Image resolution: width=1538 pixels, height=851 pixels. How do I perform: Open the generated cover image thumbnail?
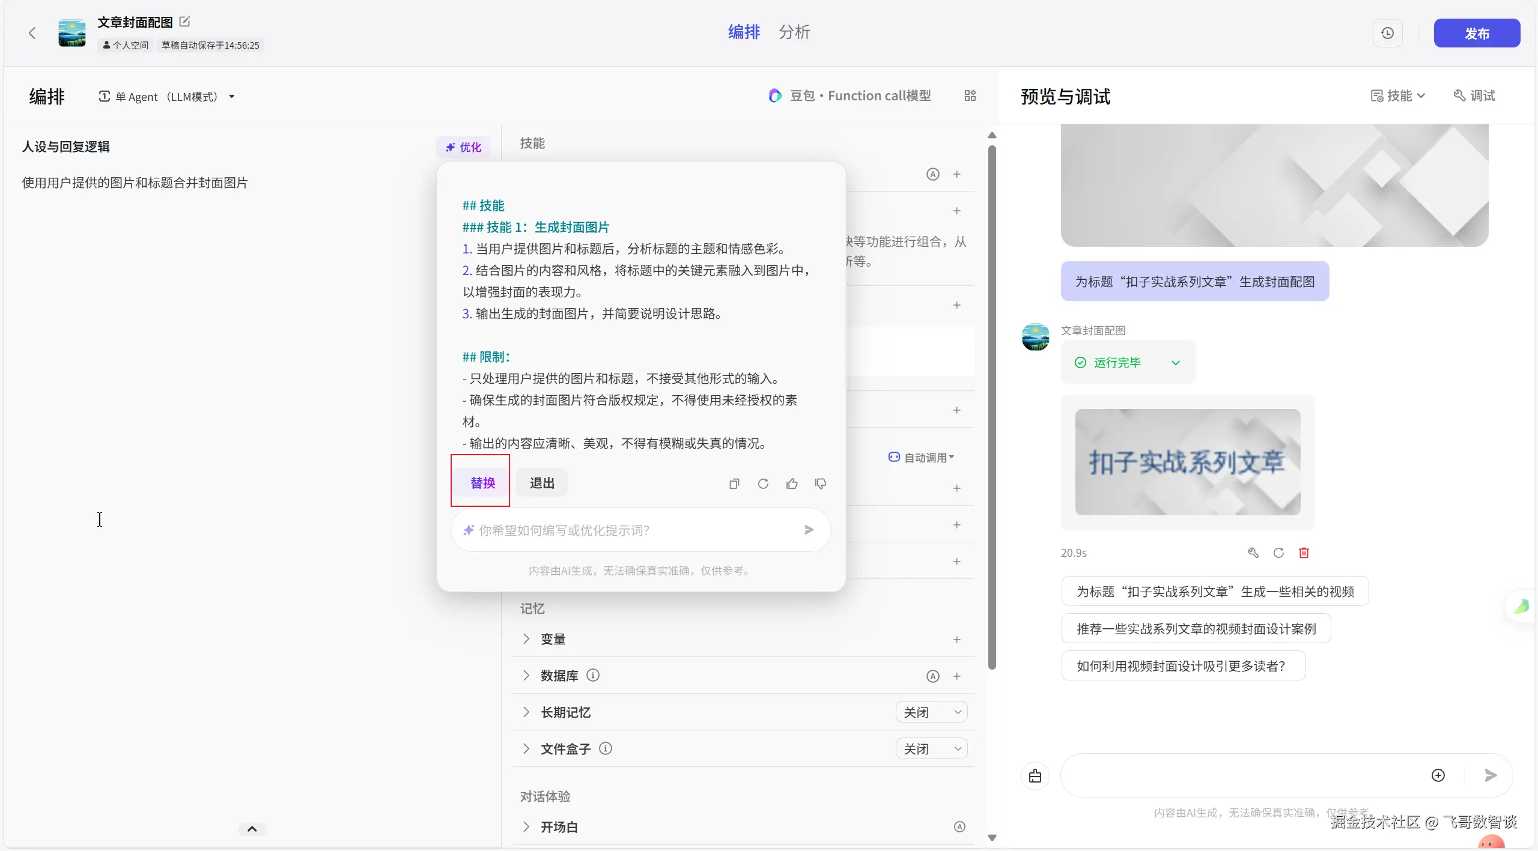(x=1187, y=462)
